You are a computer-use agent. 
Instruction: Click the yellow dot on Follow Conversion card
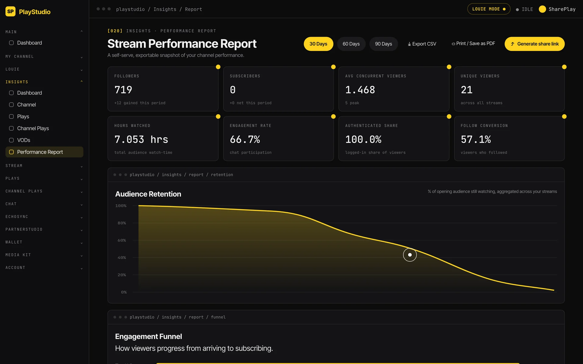[x=564, y=116]
